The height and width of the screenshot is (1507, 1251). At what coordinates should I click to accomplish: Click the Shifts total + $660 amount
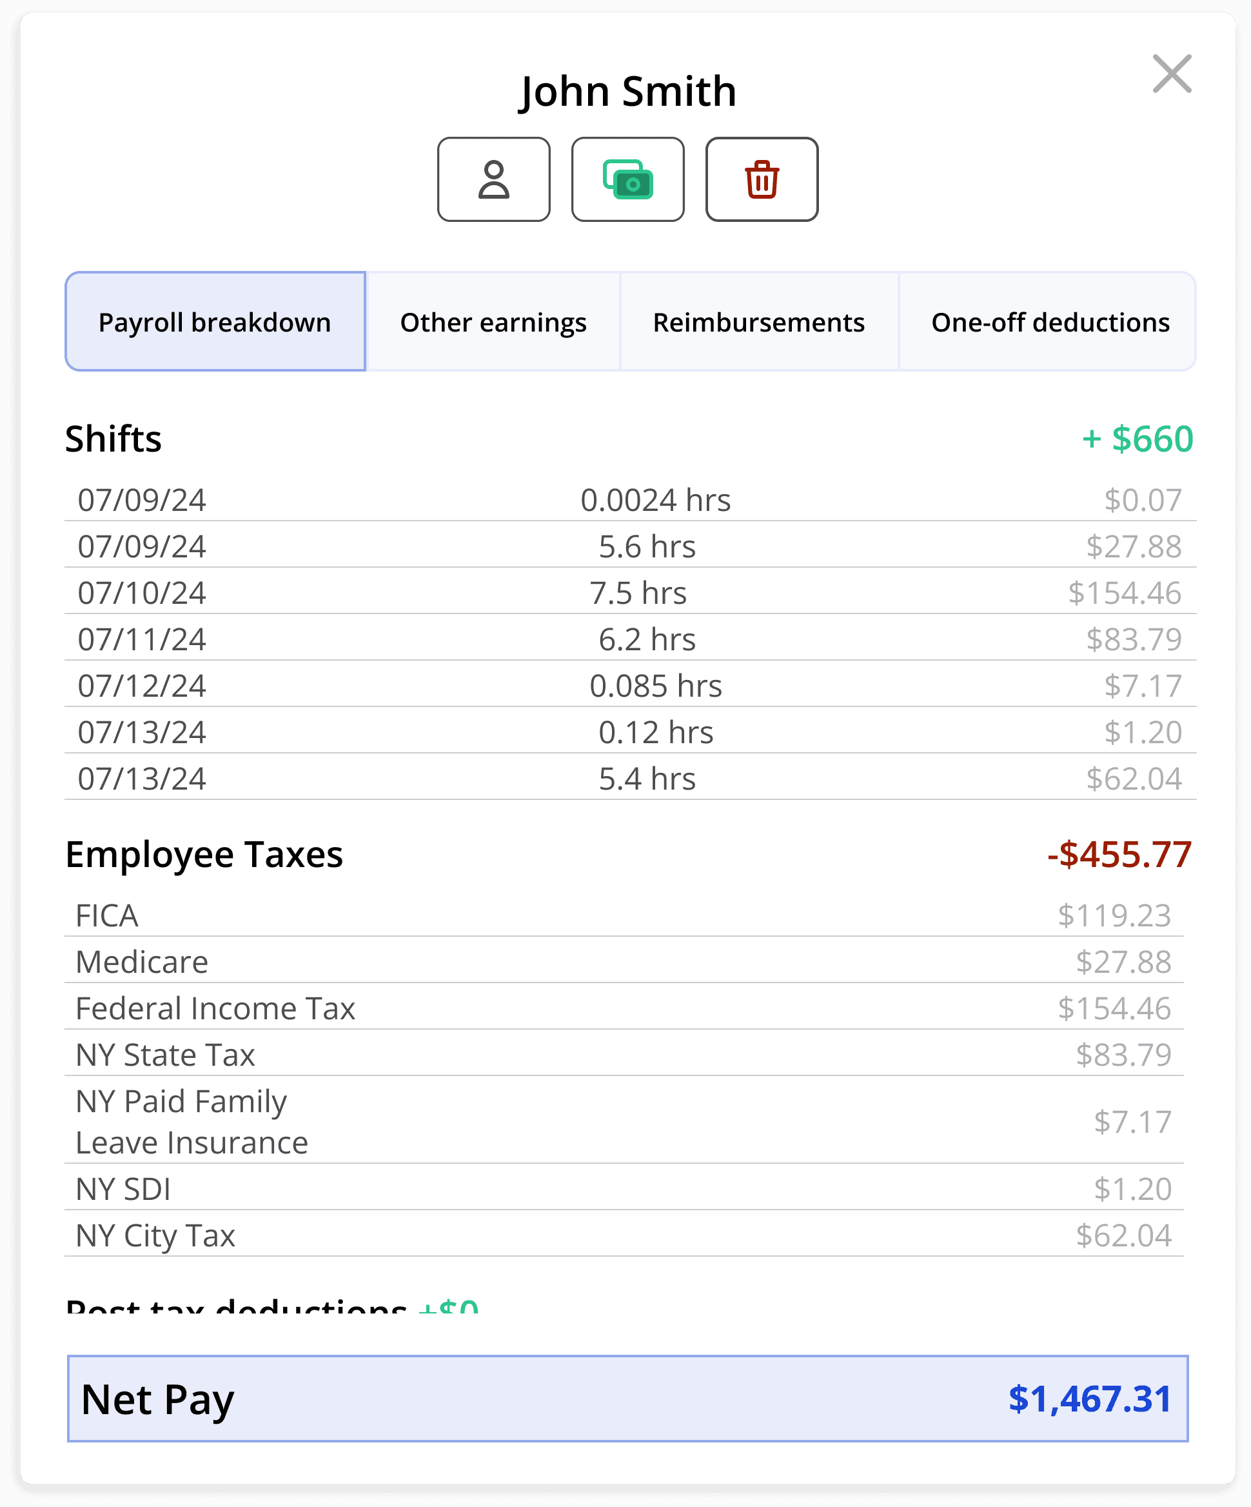(x=1137, y=439)
